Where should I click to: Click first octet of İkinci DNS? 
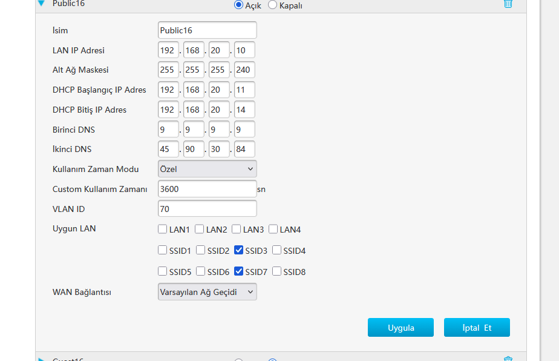[x=168, y=150]
